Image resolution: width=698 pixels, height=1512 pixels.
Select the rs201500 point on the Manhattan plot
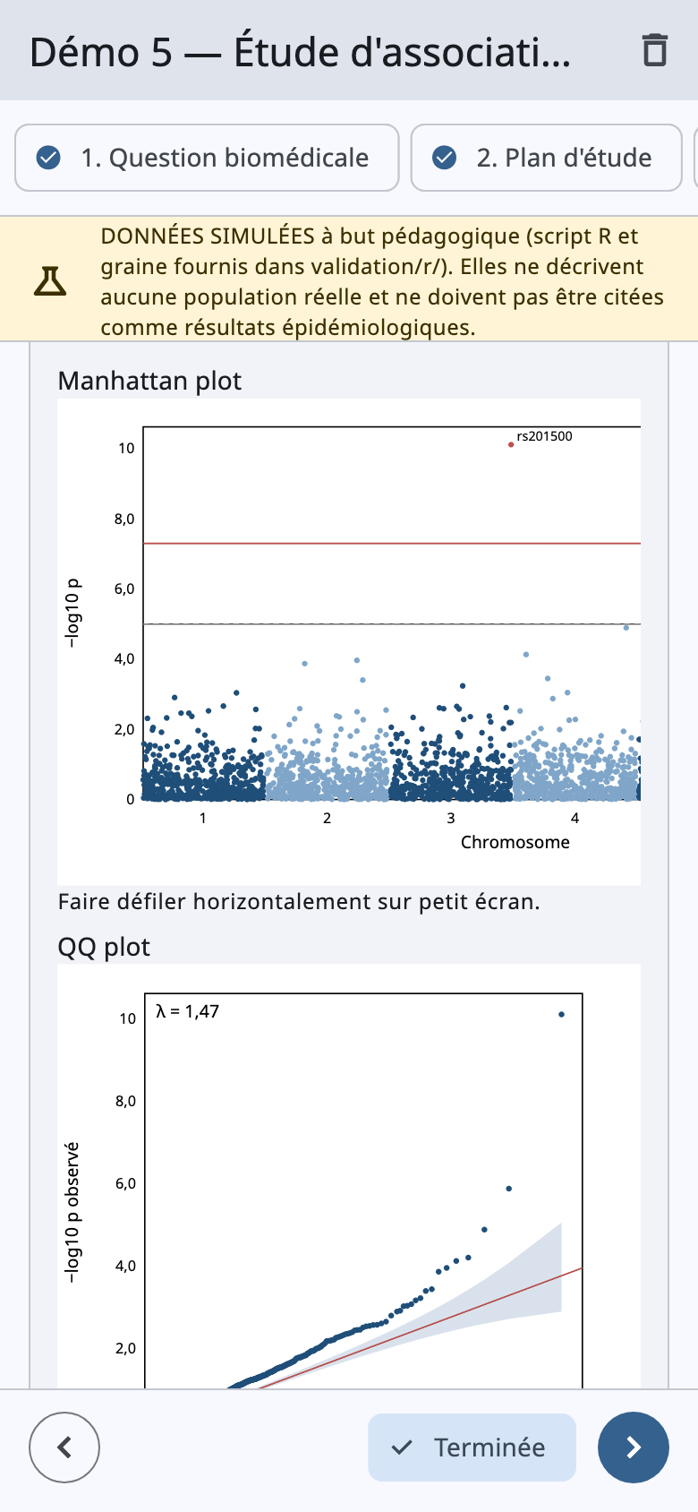pyautogui.click(x=511, y=444)
